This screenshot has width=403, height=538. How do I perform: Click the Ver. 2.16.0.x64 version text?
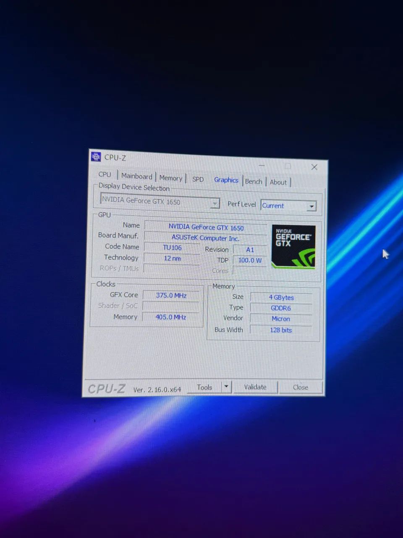tap(157, 390)
